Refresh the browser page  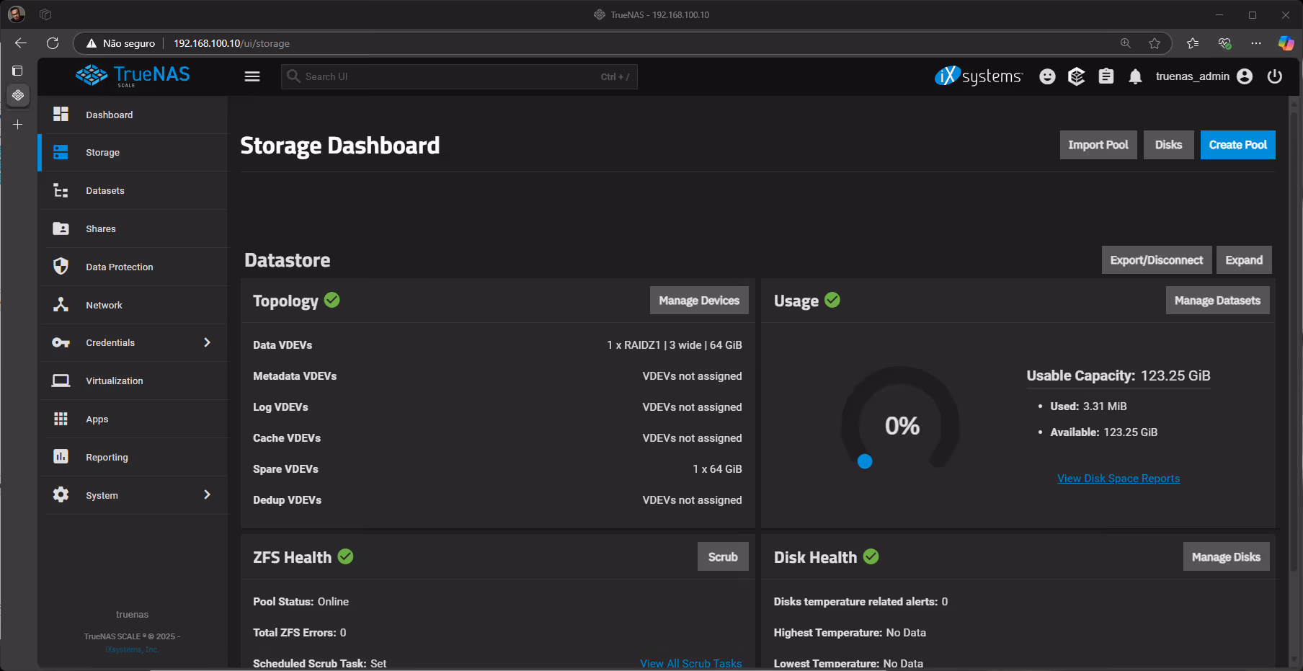tap(53, 43)
